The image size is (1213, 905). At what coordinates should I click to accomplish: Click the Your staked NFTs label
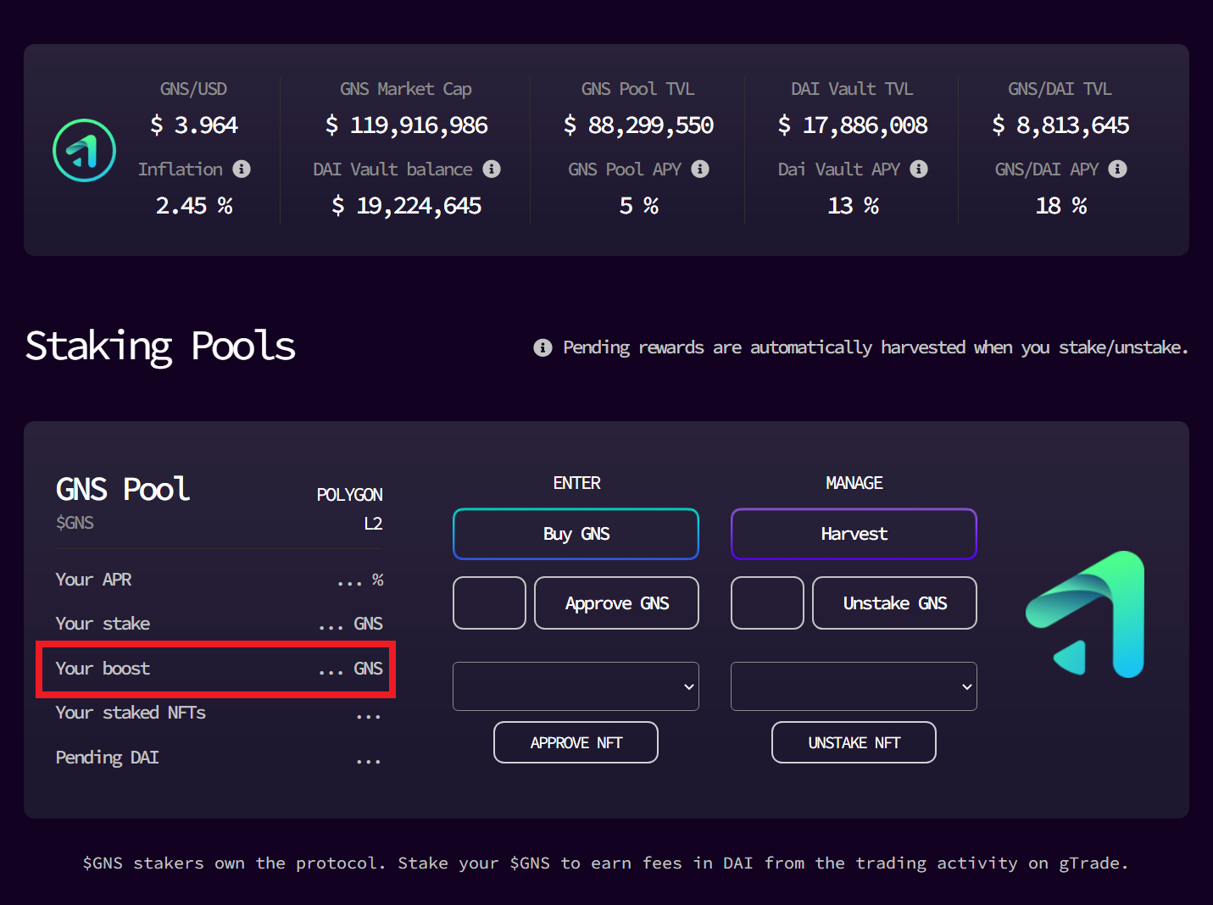[131, 713]
